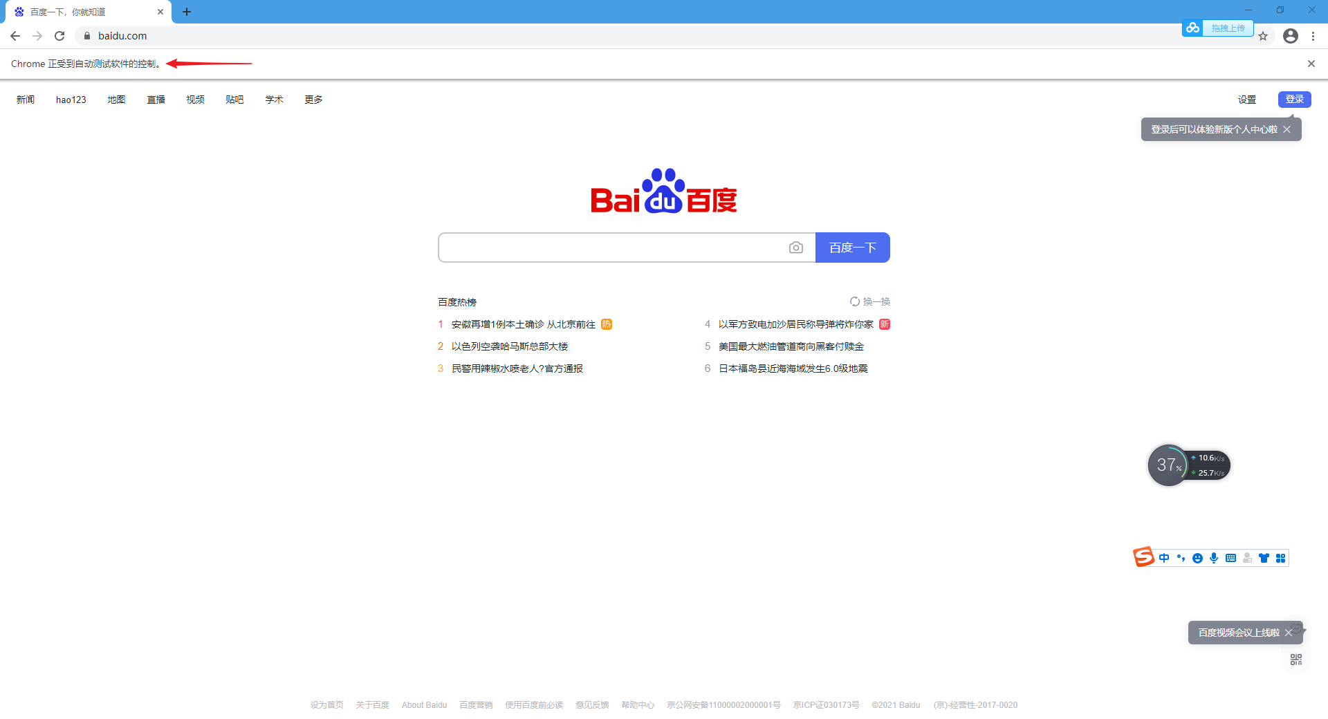The width and height of the screenshot is (1328, 719).
Task: Open the 视频 navigation link
Action: [195, 100]
